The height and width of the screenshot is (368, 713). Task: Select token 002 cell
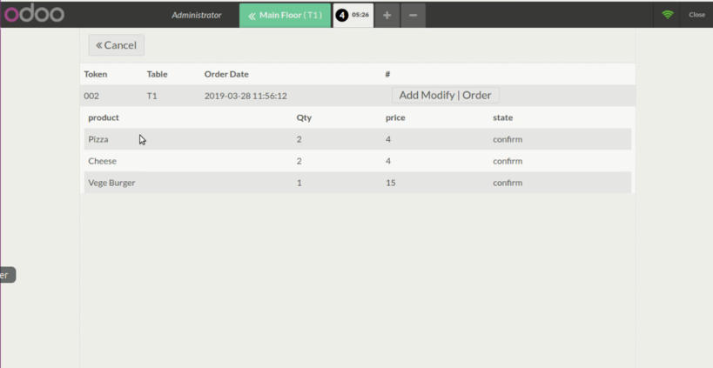(x=91, y=96)
